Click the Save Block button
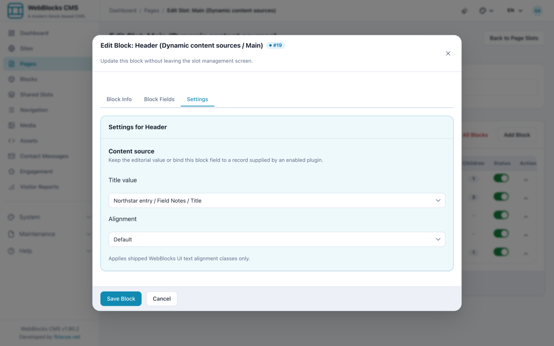Image resolution: width=554 pixels, height=346 pixels. click(x=121, y=299)
